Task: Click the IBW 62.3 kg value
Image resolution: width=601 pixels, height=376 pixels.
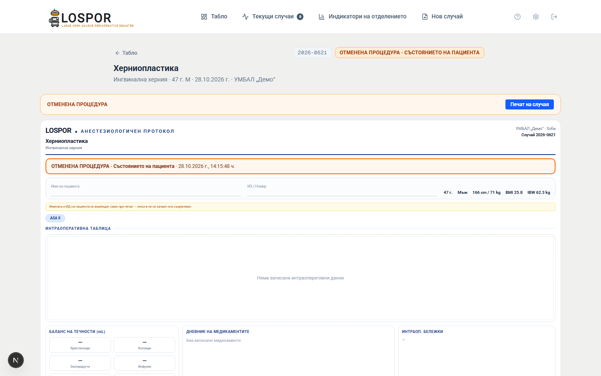Action: tap(539, 193)
